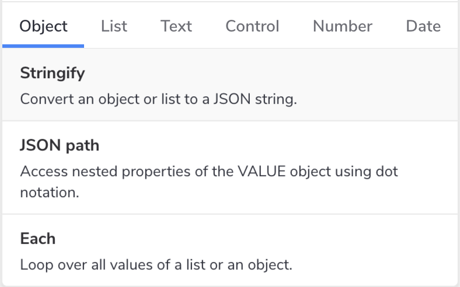Click "Loop over all values" description

pyautogui.click(x=156, y=264)
